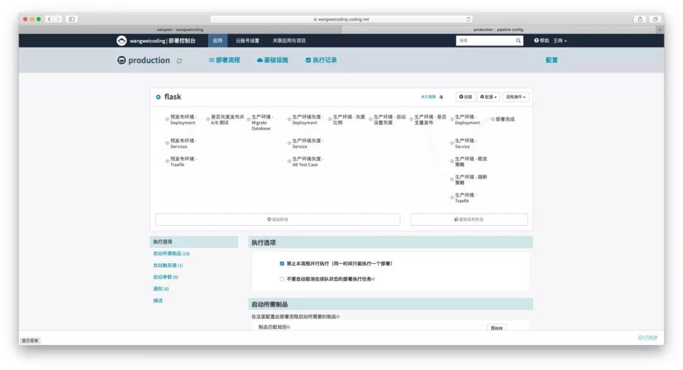Jump to 描述 section
The height and width of the screenshot is (370, 683).
click(157, 300)
